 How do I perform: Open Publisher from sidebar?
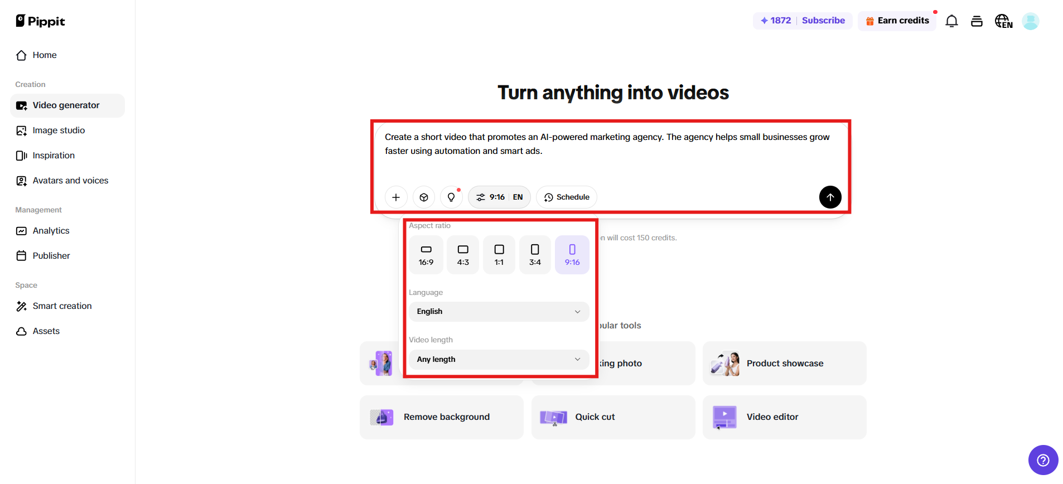tap(67, 256)
